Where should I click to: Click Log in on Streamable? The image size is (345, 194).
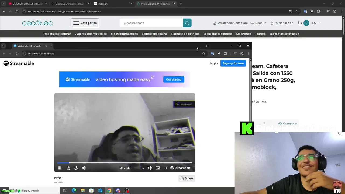click(x=213, y=63)
